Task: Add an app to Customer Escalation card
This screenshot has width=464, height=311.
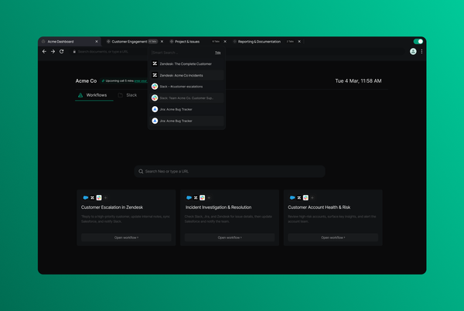Action: pos(106,198)
